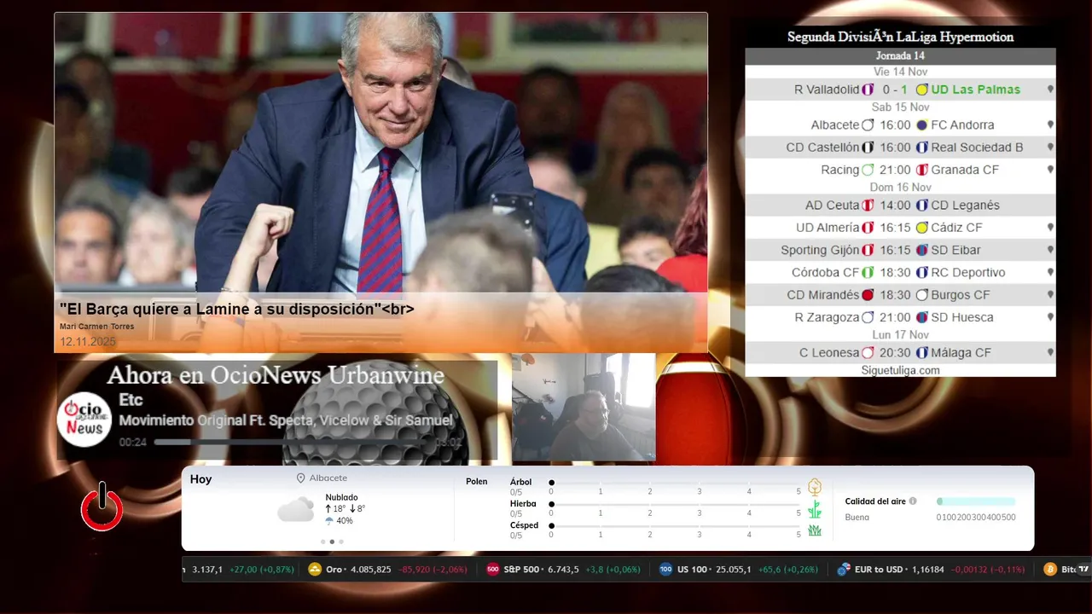The height and width of the screenshot is (614, 1092).
Task: Click the Real Sociedad B team name
Action: [977, 148]
